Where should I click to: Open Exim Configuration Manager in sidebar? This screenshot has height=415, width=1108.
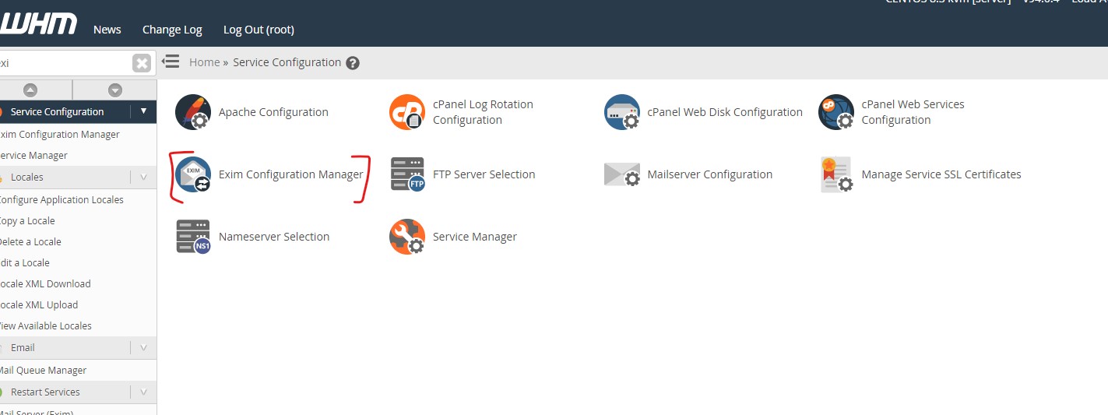[60, 135]
